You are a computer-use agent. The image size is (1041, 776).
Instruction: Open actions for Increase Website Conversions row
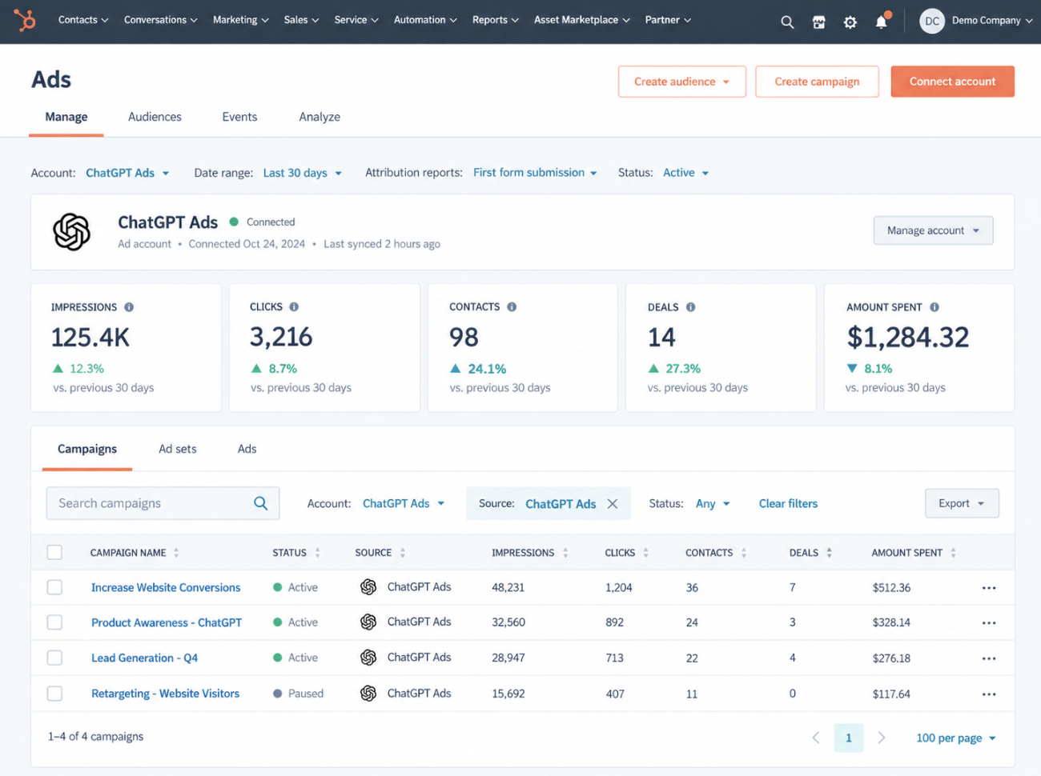(x=989, y=588)
